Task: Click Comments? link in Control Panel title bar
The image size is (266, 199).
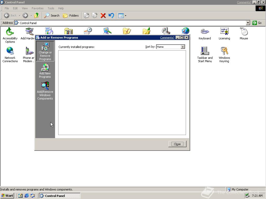Action: tap(244, 2)
